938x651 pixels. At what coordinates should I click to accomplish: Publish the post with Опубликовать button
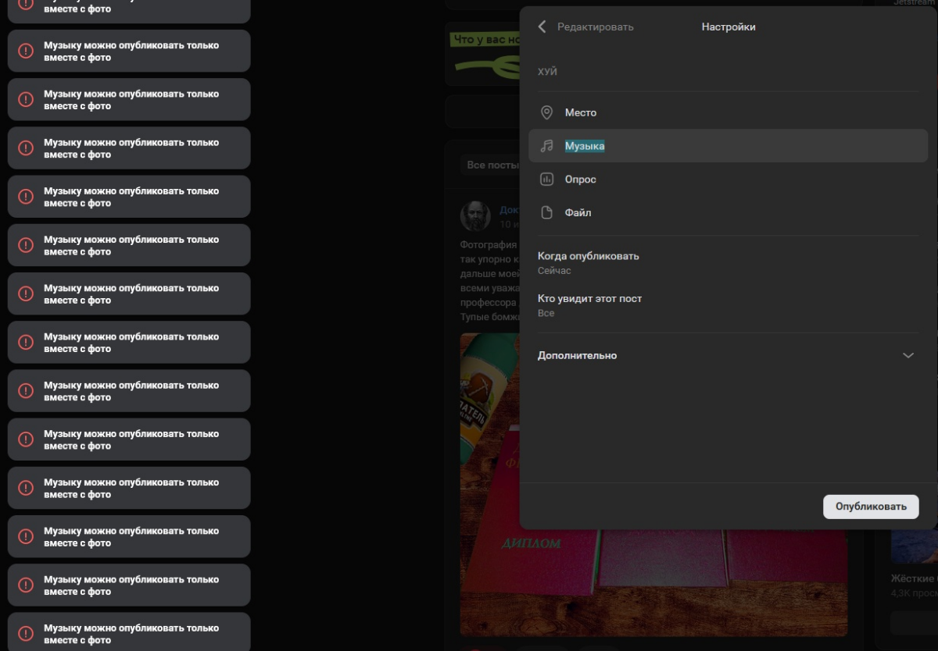coord(871,507)
